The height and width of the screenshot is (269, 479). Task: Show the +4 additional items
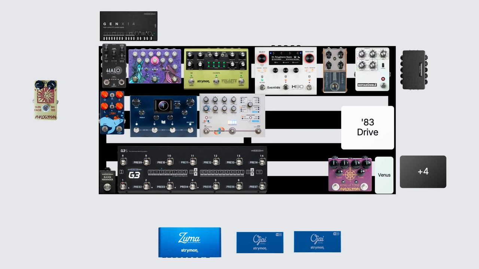click(x=423, y=171)
